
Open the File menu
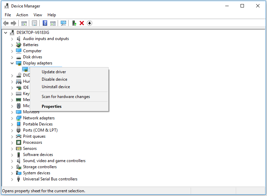coord(8,15)
